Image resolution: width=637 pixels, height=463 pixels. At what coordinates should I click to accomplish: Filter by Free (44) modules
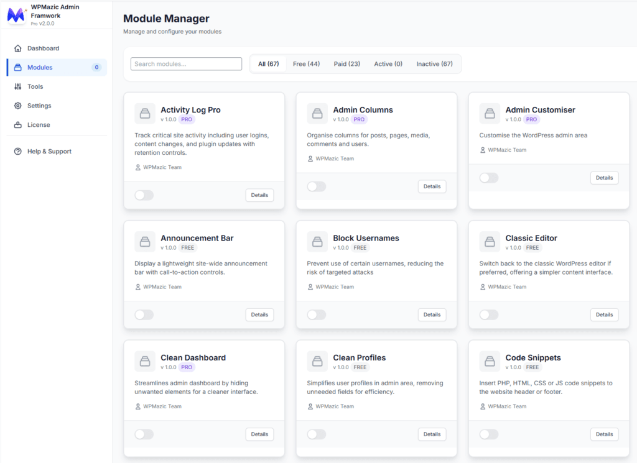pyautogui.click(x=306, y=64)
